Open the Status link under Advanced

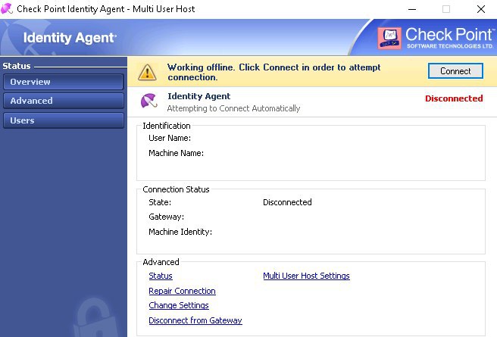161,276
